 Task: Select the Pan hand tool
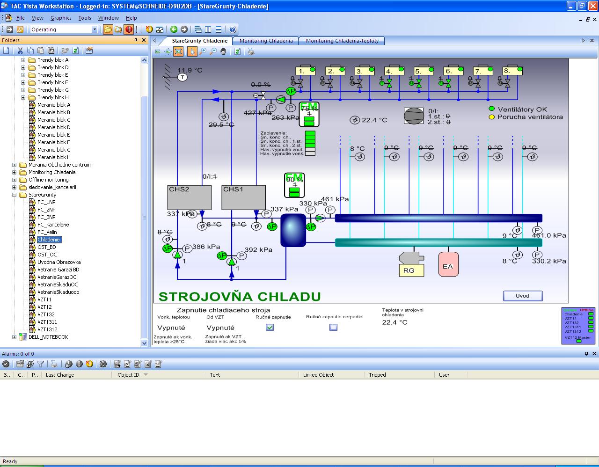point(223,51)
